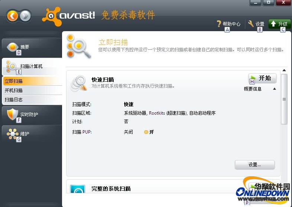The height and width of the screenshot is (207, 292).
Task: Click the orange back arrow button
Action: pyautogui.click(x=13, y=16)
